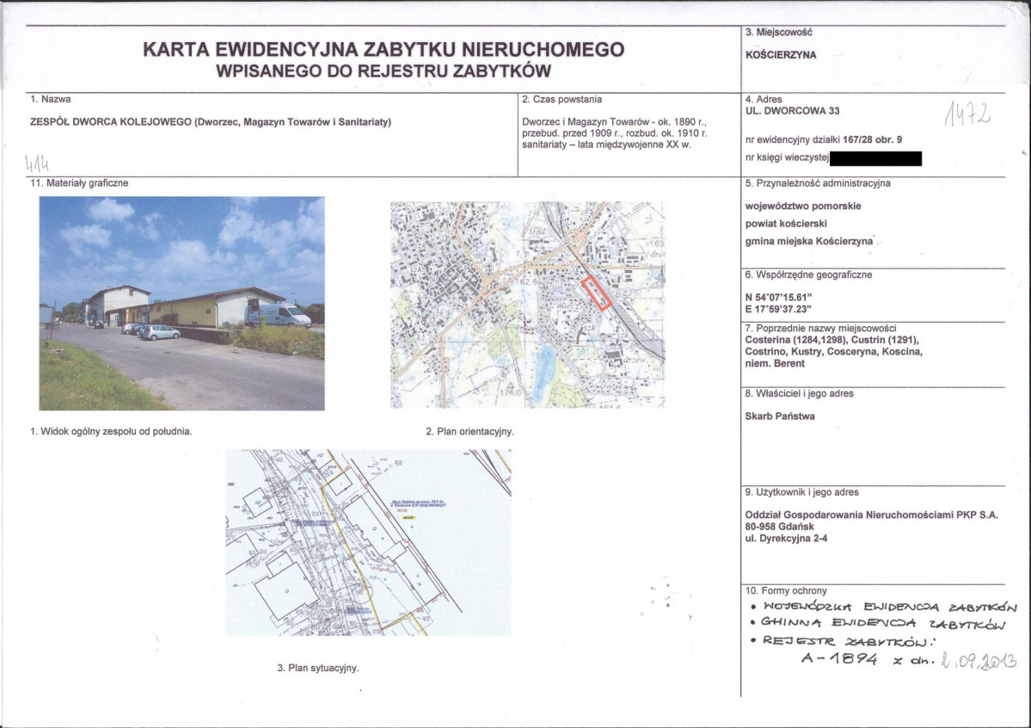Click the handwritten number 414
1031x728 pixels.
pos(36,163)
